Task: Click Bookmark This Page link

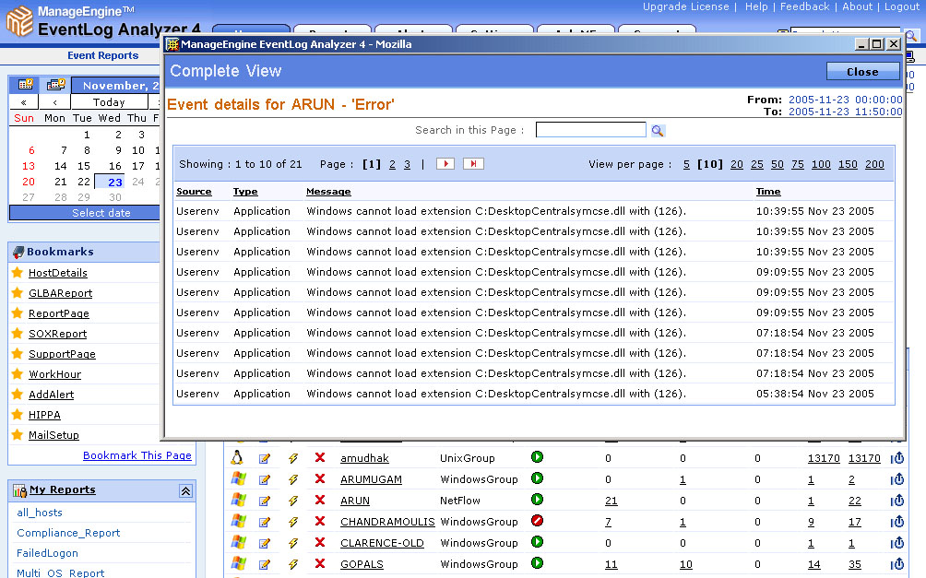Action: pyautogui.click(x=137, y=455)
